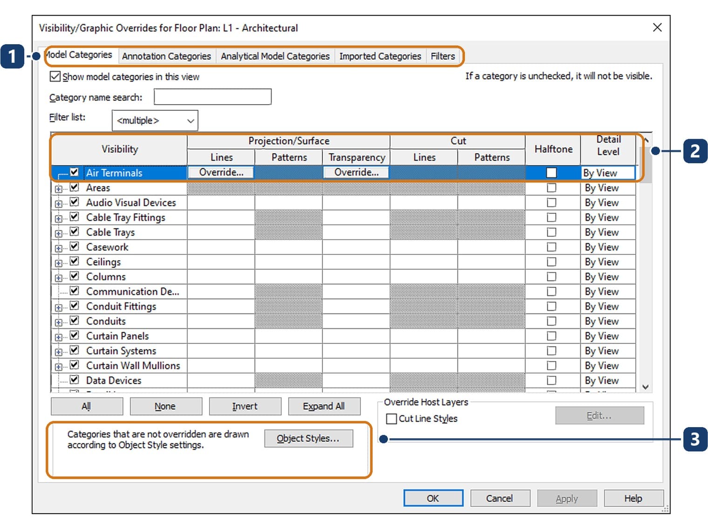
Task: Toggle Halftone checkbox for Air Terminals
Action: coord(551,173)
